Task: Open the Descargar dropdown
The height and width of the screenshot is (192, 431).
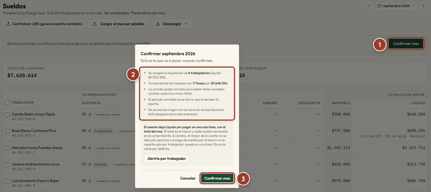Action: (172, 24)
